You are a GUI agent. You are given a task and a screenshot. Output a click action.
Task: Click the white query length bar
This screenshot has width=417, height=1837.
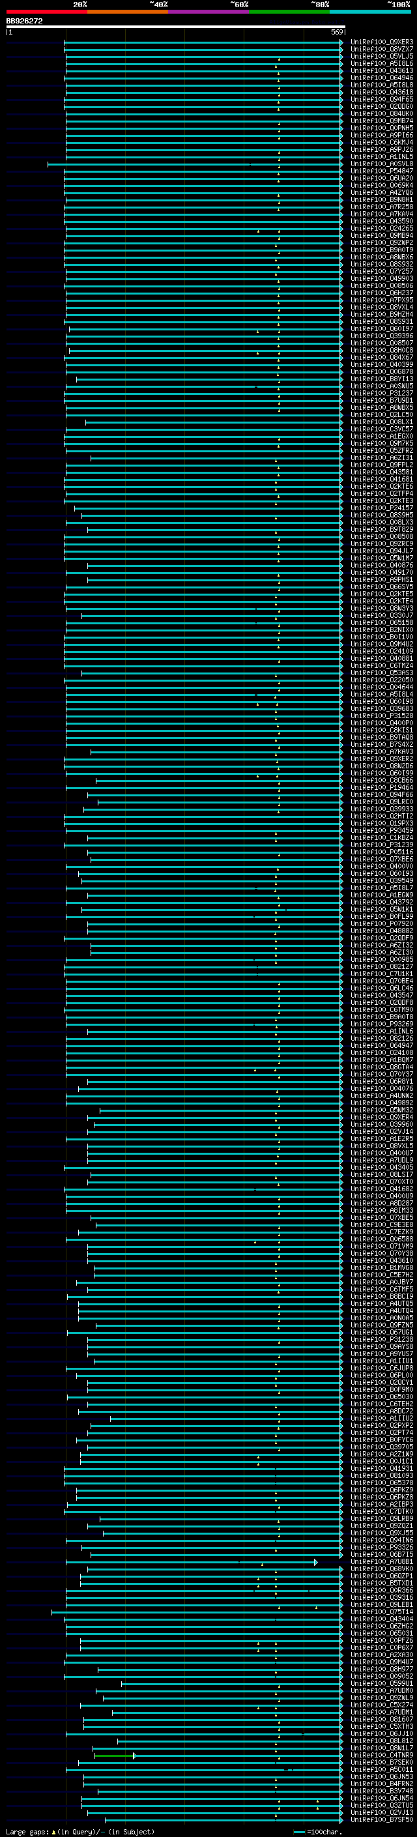click(x=175, y=27)
